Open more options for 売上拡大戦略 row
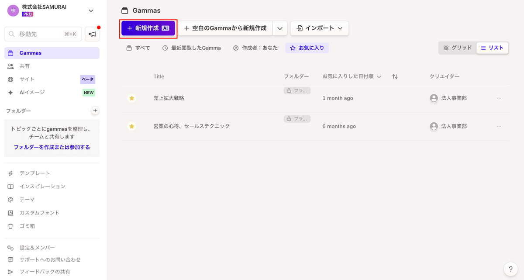The width and height of the screenshot is (524, 280). click(499, 98)
